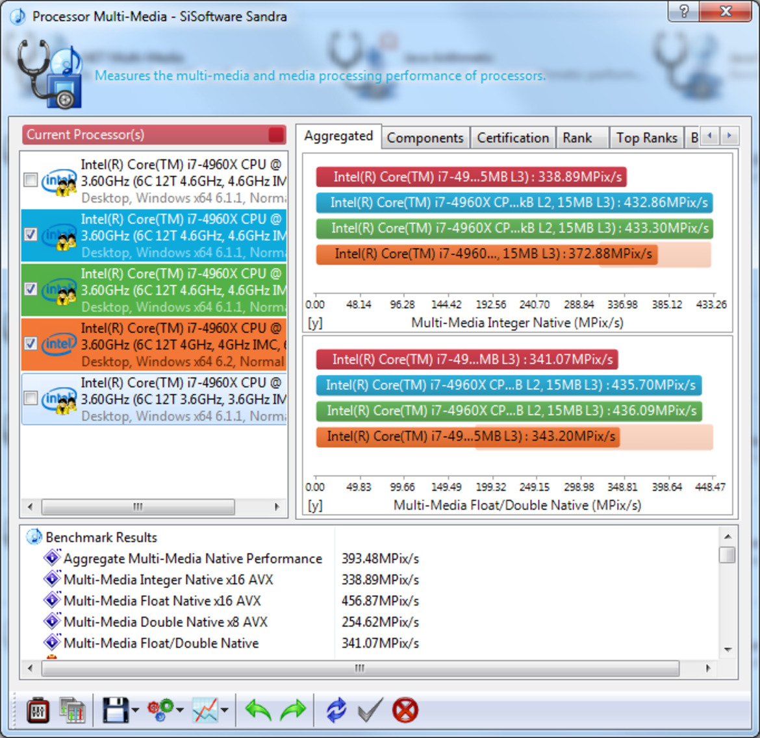Click the title bar music note icon

click(18, 16)
